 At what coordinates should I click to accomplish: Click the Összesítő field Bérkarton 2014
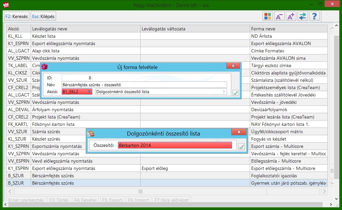[175, 146]
